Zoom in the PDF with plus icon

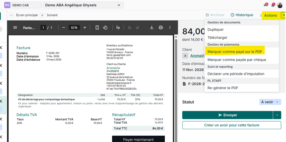click(x=85, y=28)
